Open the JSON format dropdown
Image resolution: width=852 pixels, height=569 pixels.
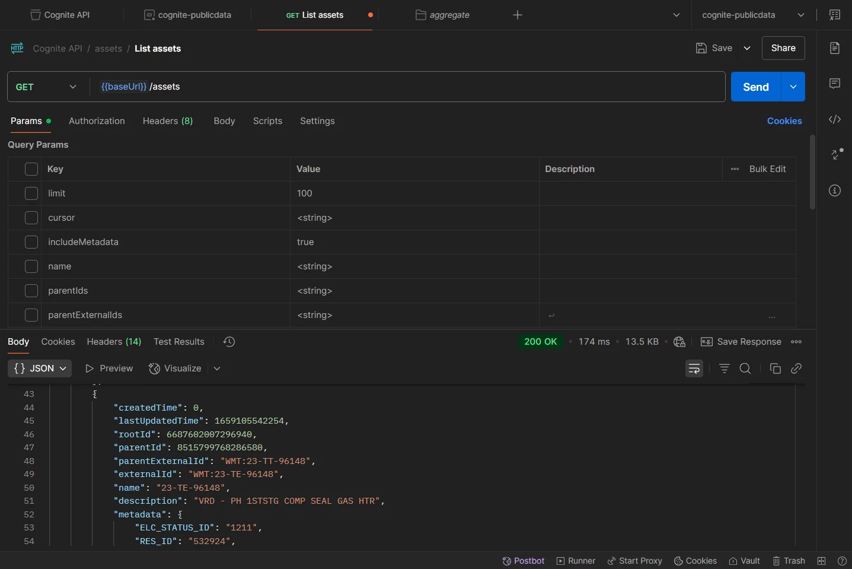[40, 368]
